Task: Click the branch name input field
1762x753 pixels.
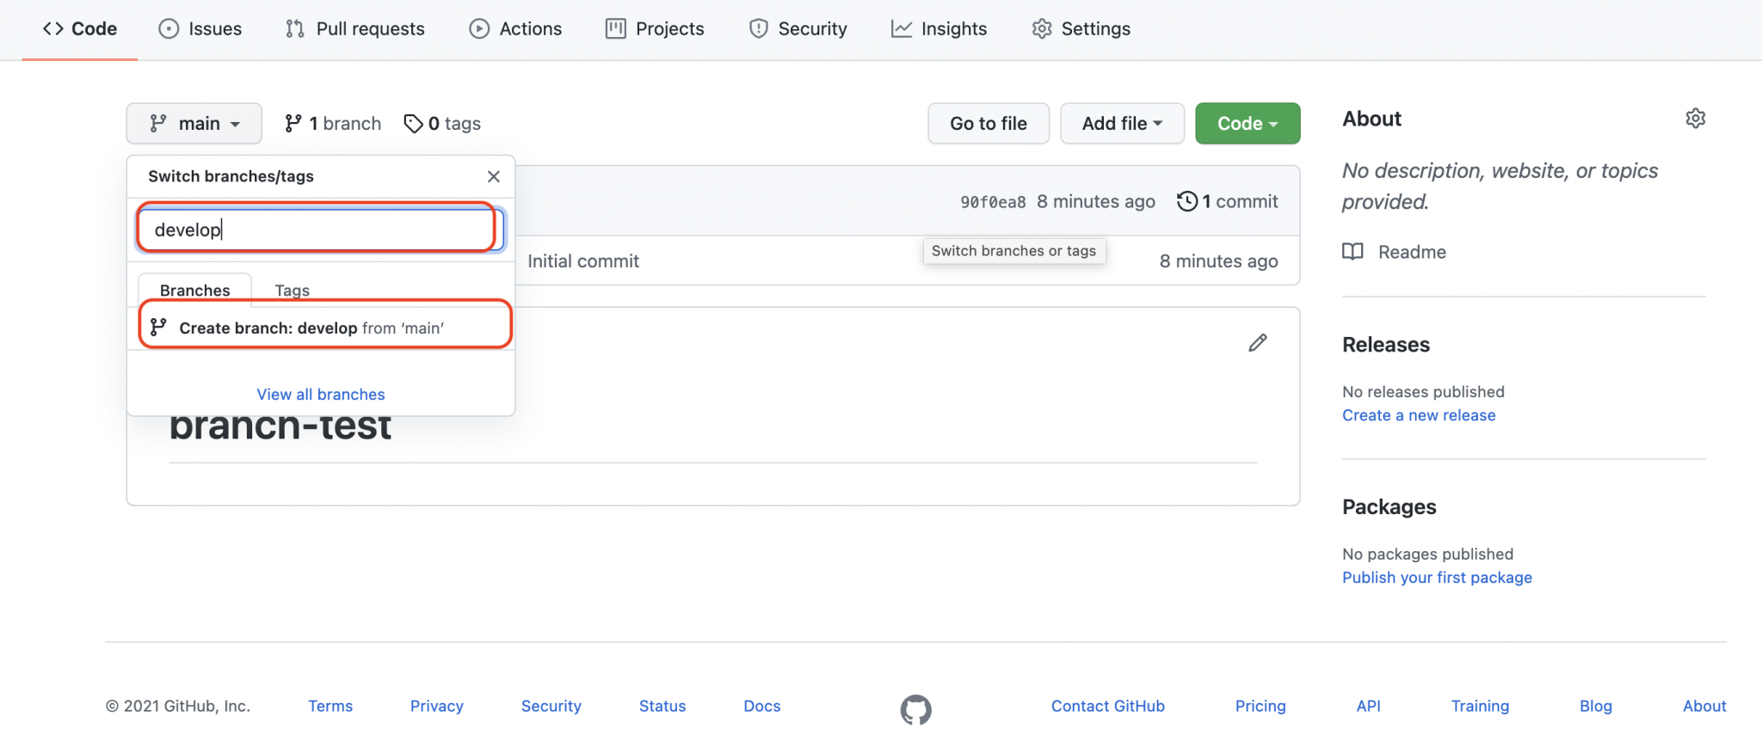Action: click(x=318, y=230)
